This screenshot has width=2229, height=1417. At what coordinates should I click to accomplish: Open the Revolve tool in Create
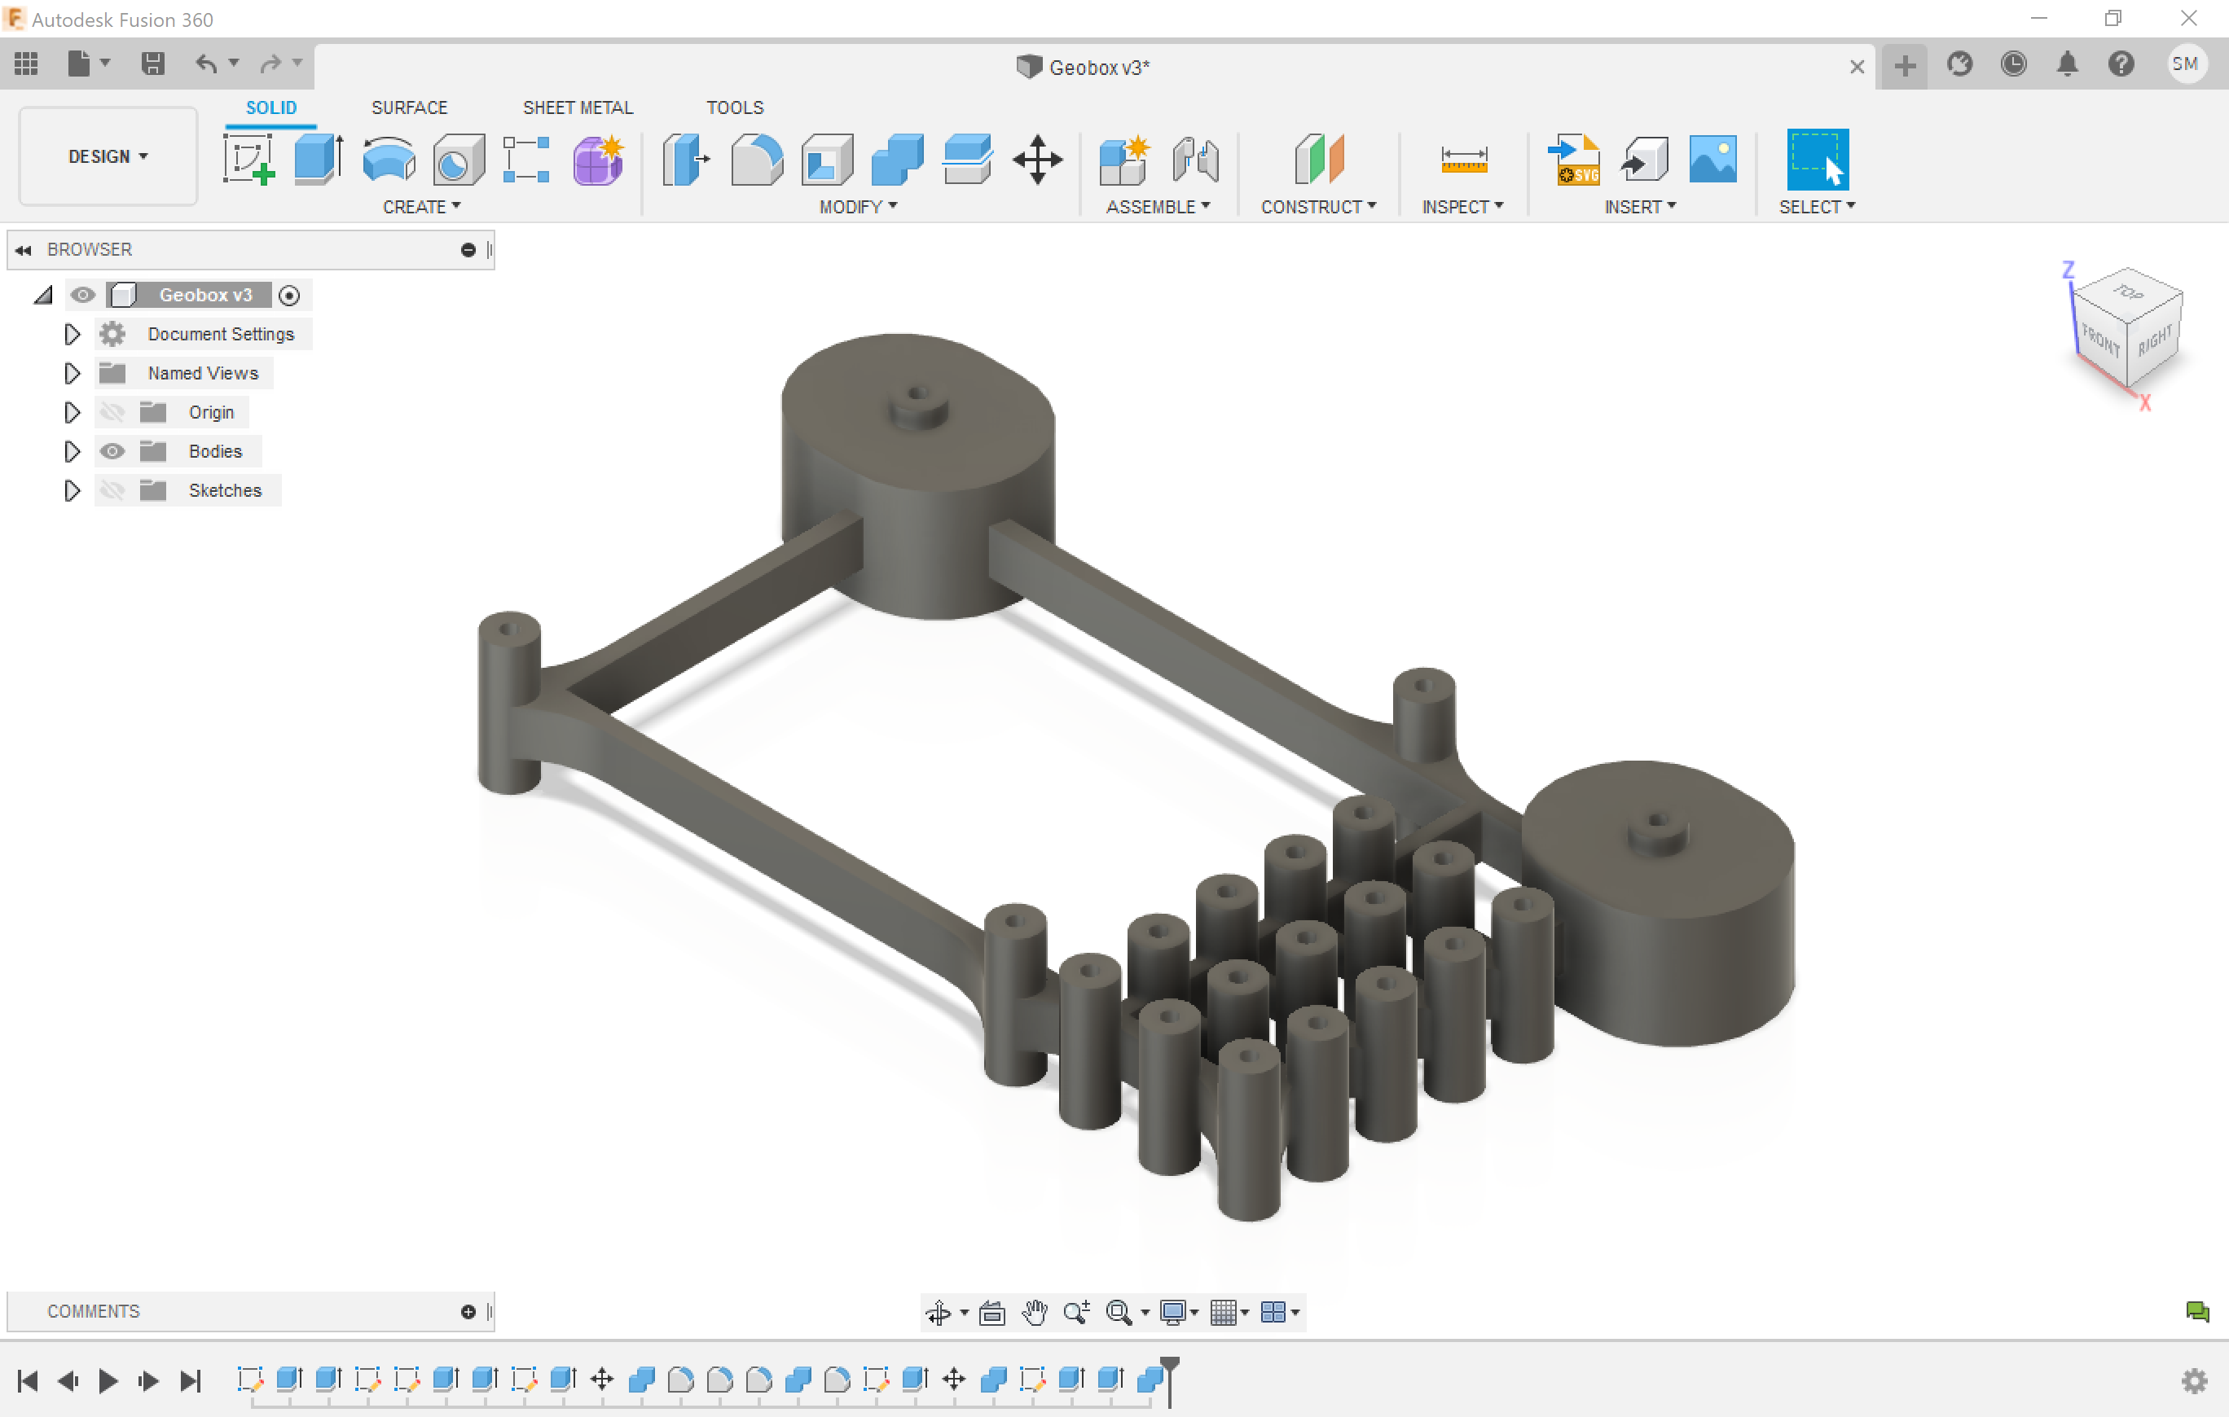click(389, 159)
